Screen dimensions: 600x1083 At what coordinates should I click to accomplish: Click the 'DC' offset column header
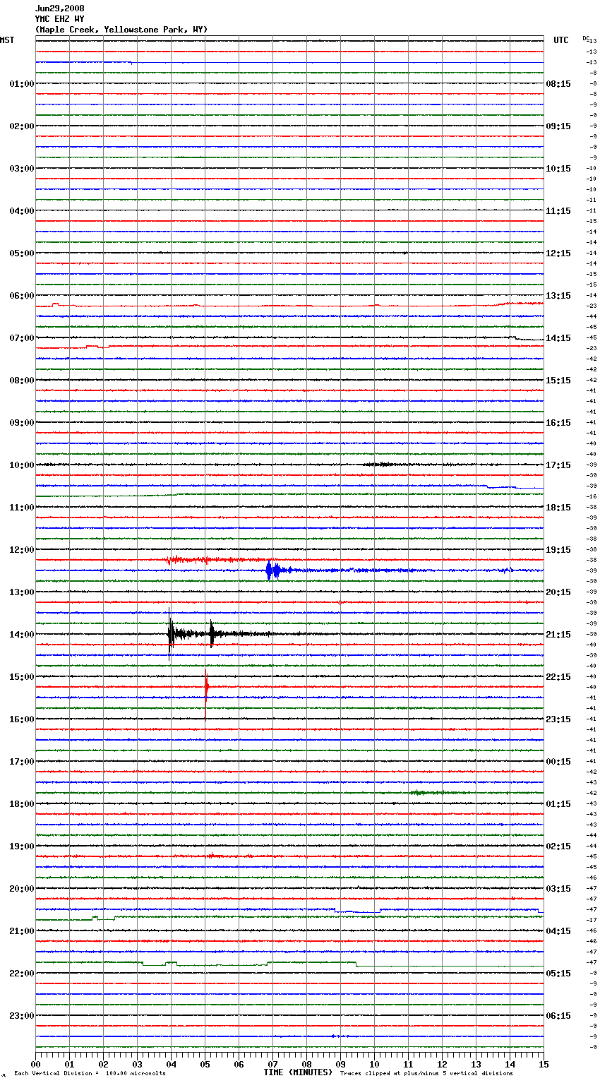point(586,38)
